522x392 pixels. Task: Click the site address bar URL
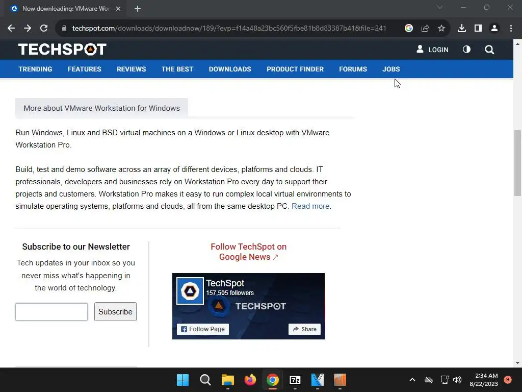pyautogui.click(x=229, y=29)
